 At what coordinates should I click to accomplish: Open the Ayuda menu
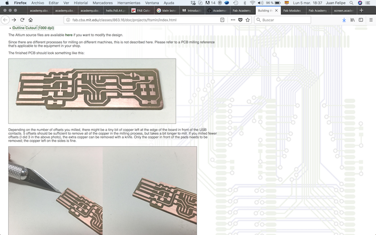169,3
